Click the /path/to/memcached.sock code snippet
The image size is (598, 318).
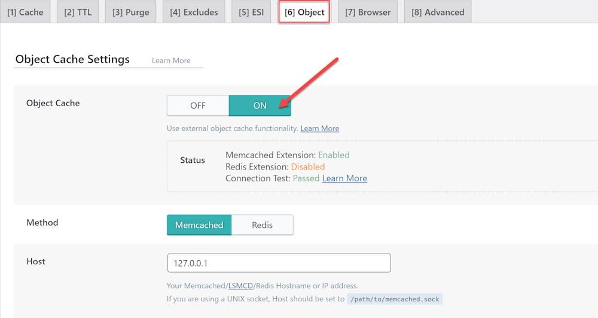click(395, 299)
